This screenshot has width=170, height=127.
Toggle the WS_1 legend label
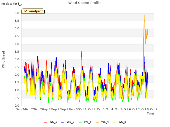click(x=53, y=122)
